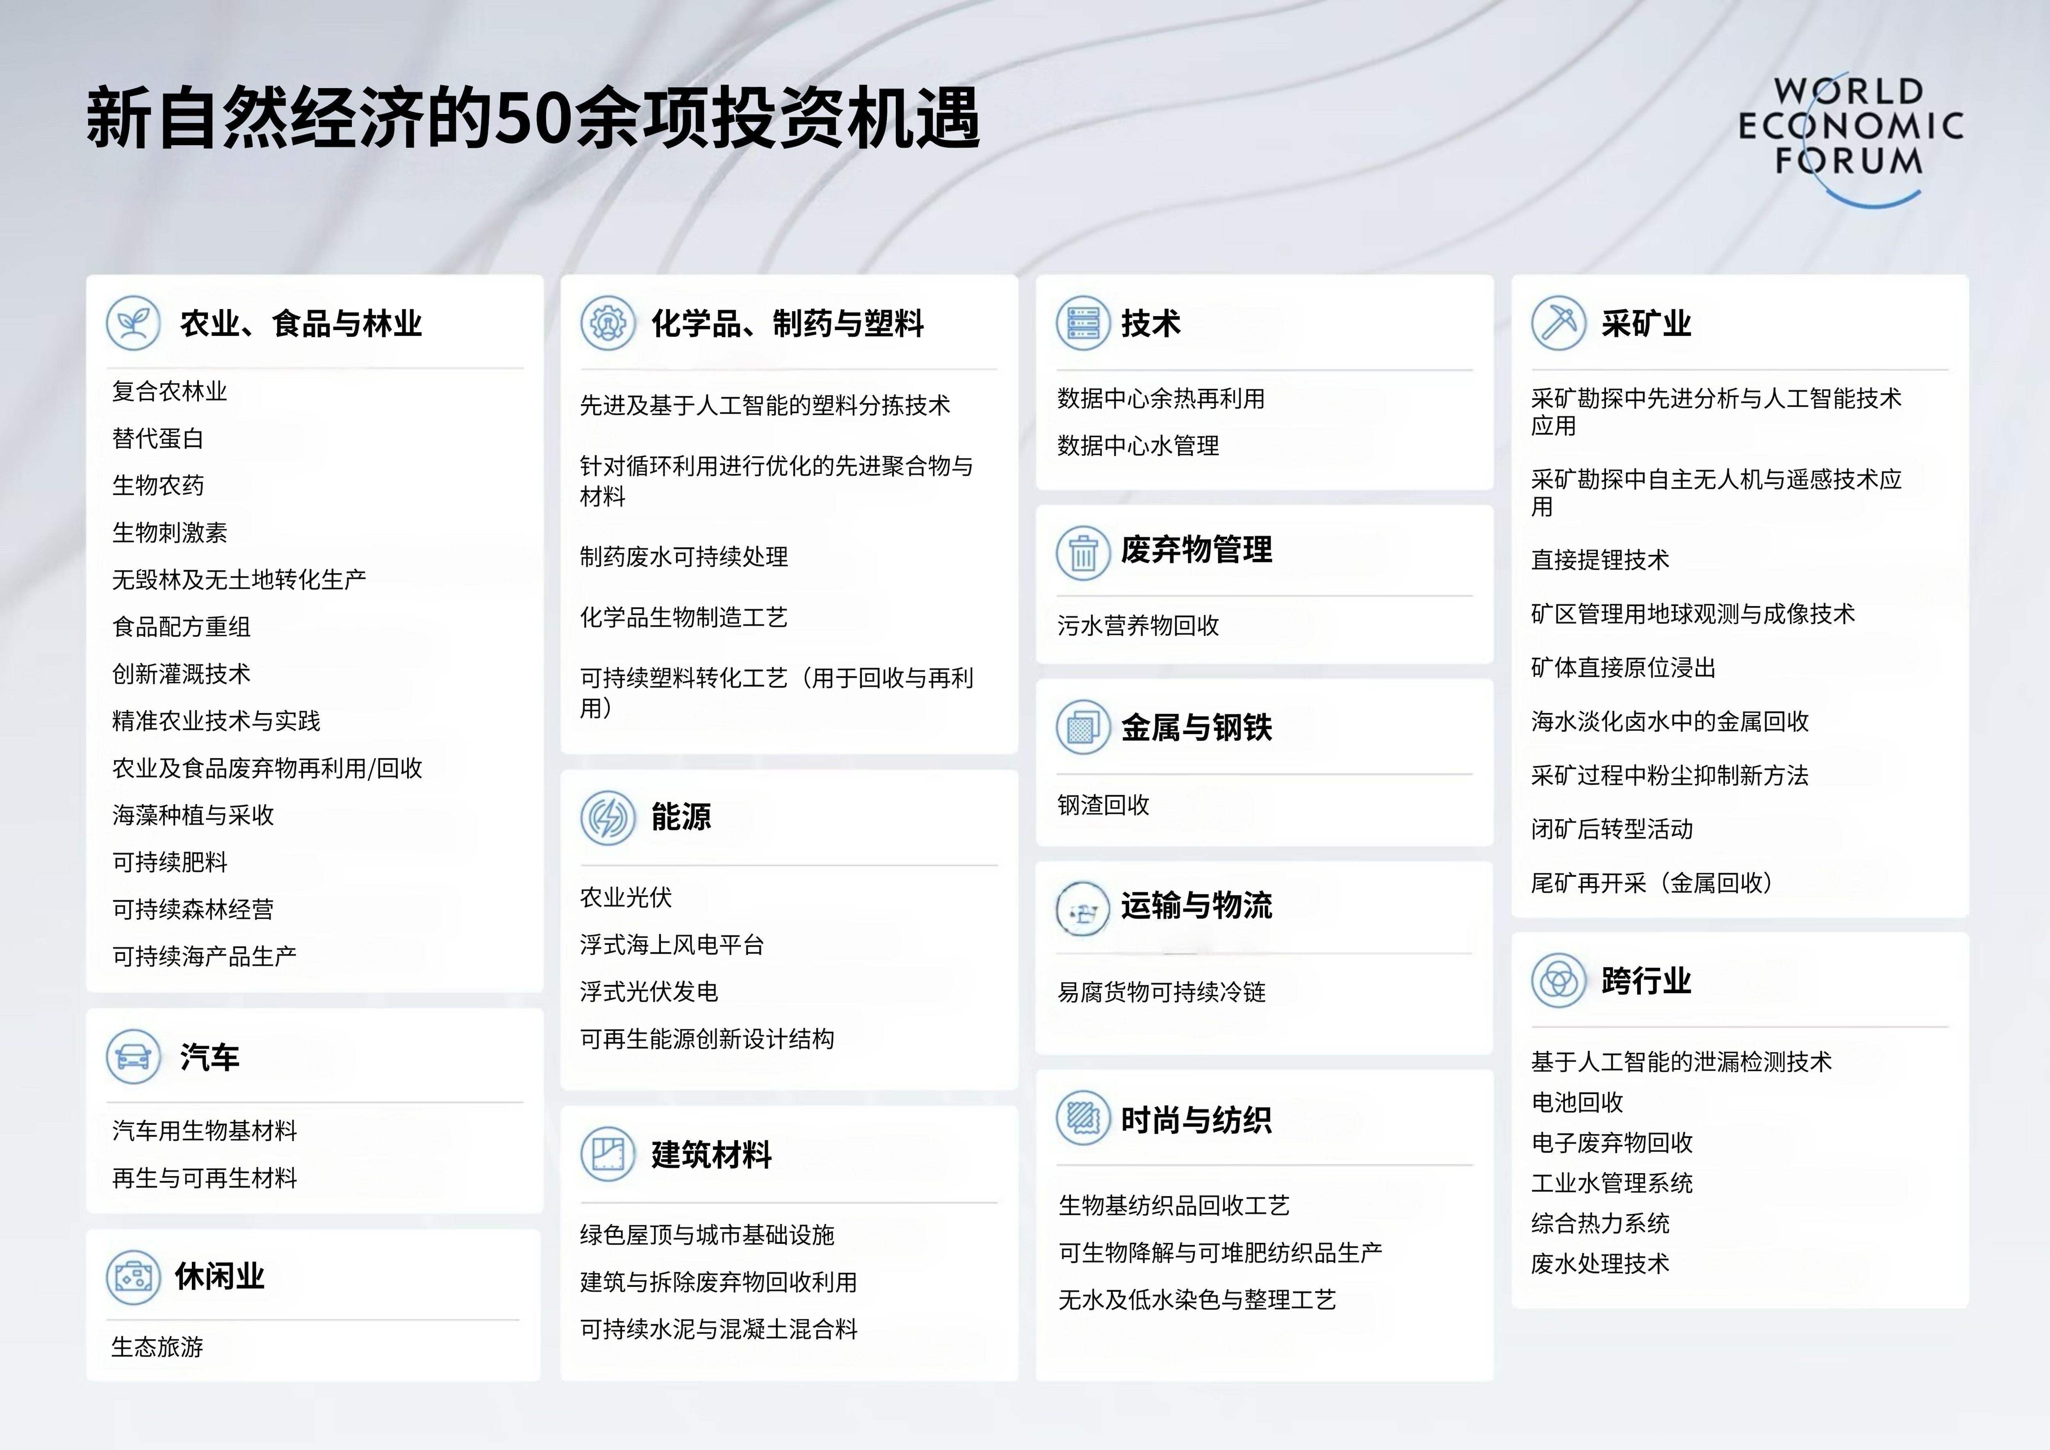Click the chemicals gear icon

(x=608, y=323)
